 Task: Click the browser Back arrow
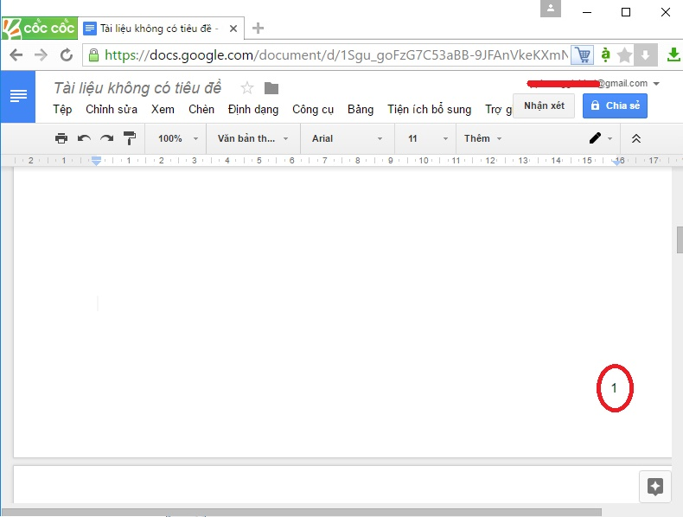16,54
